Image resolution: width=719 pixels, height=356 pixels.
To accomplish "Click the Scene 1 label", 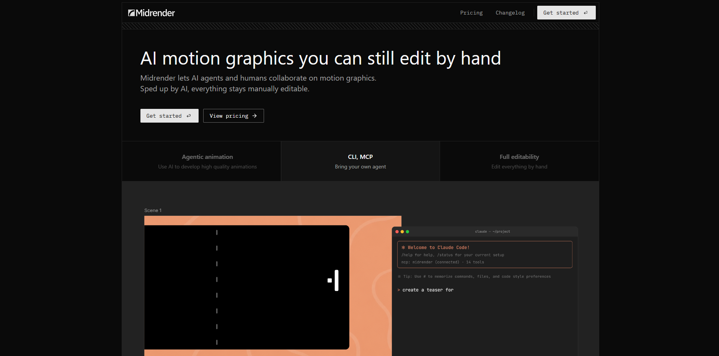I will (x=153, y=210).
